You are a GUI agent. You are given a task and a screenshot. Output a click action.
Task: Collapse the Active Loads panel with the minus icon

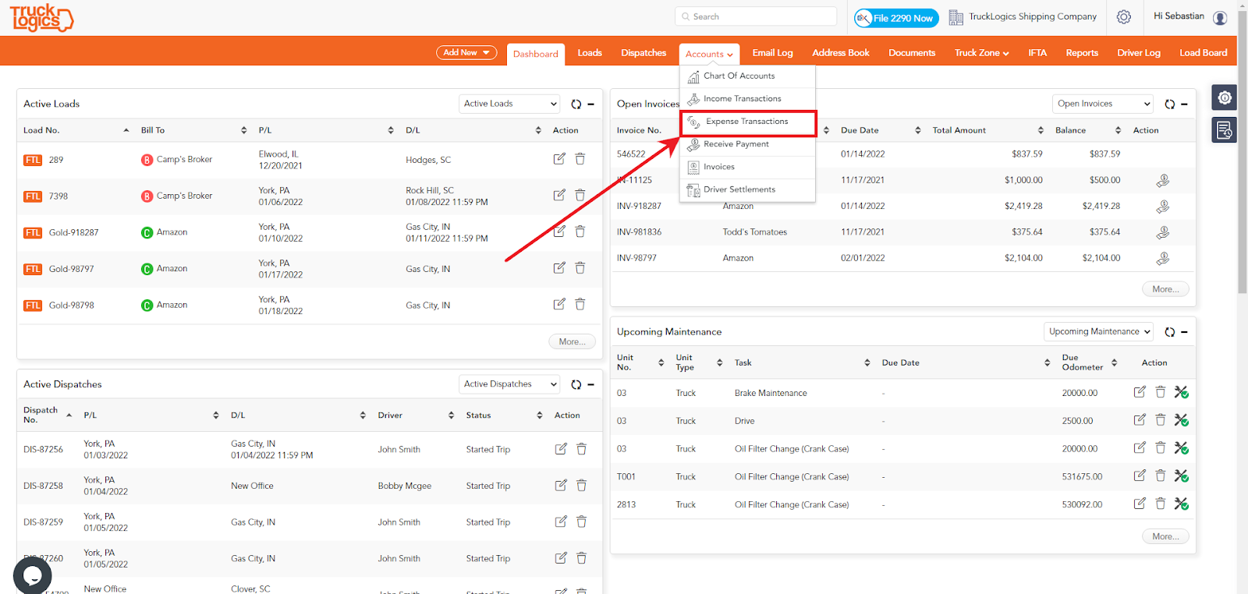pos(591,104)
